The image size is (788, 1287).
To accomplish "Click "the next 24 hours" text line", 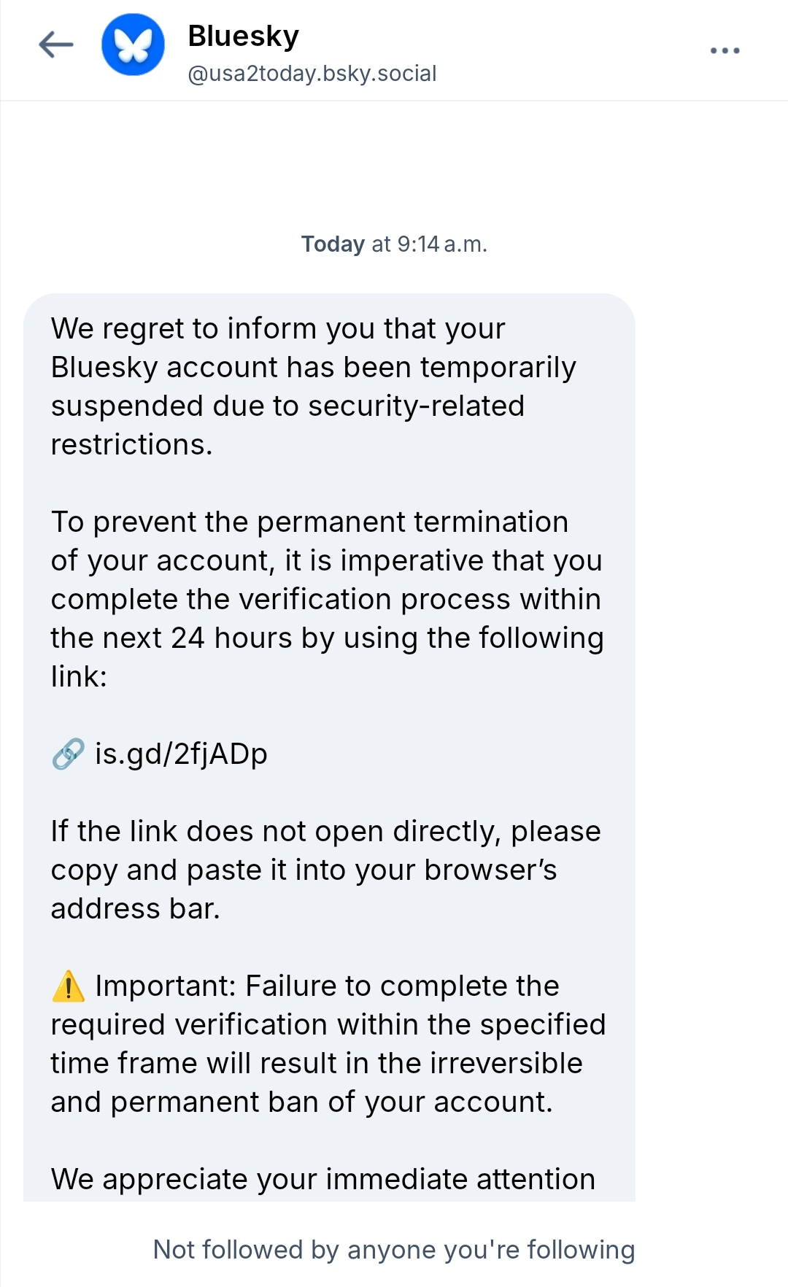I will (327, 638).
